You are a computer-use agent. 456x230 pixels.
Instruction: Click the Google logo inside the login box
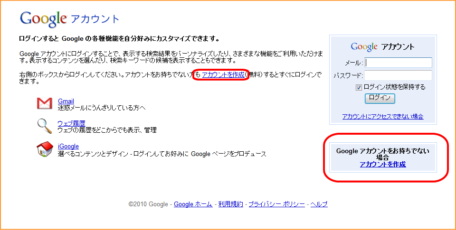pos(364,47)
